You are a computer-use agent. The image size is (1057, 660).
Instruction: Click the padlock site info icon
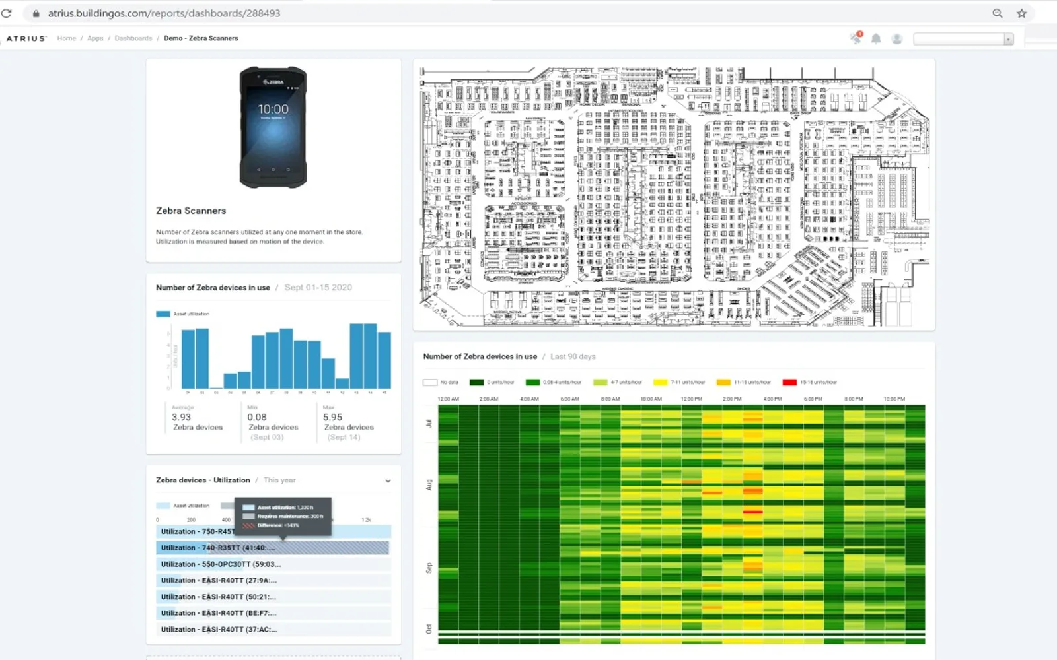36,13
